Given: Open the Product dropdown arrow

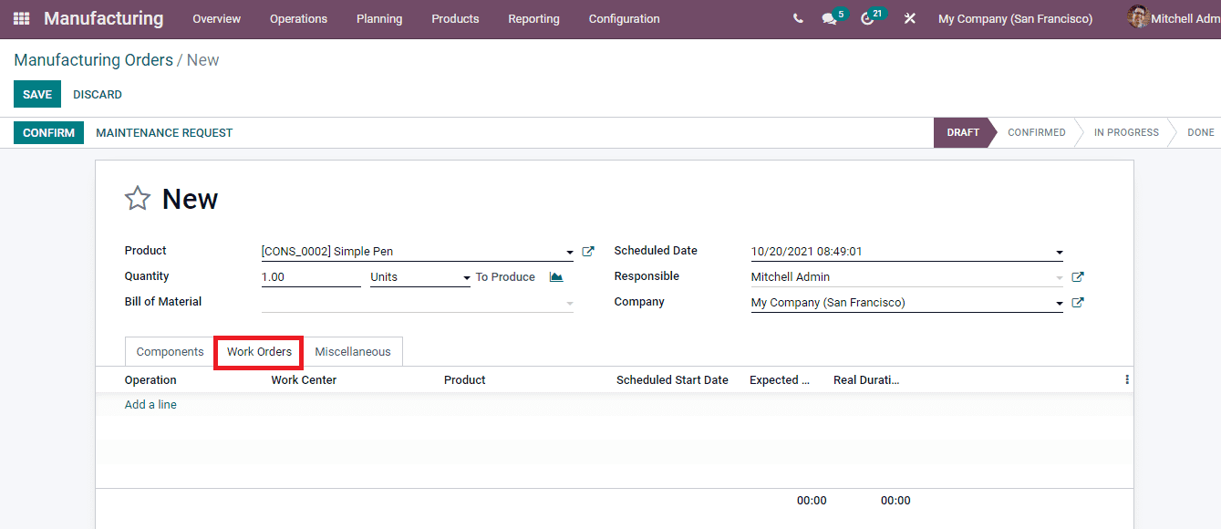Looking at the screenshot, I should (x=569, y=252).
